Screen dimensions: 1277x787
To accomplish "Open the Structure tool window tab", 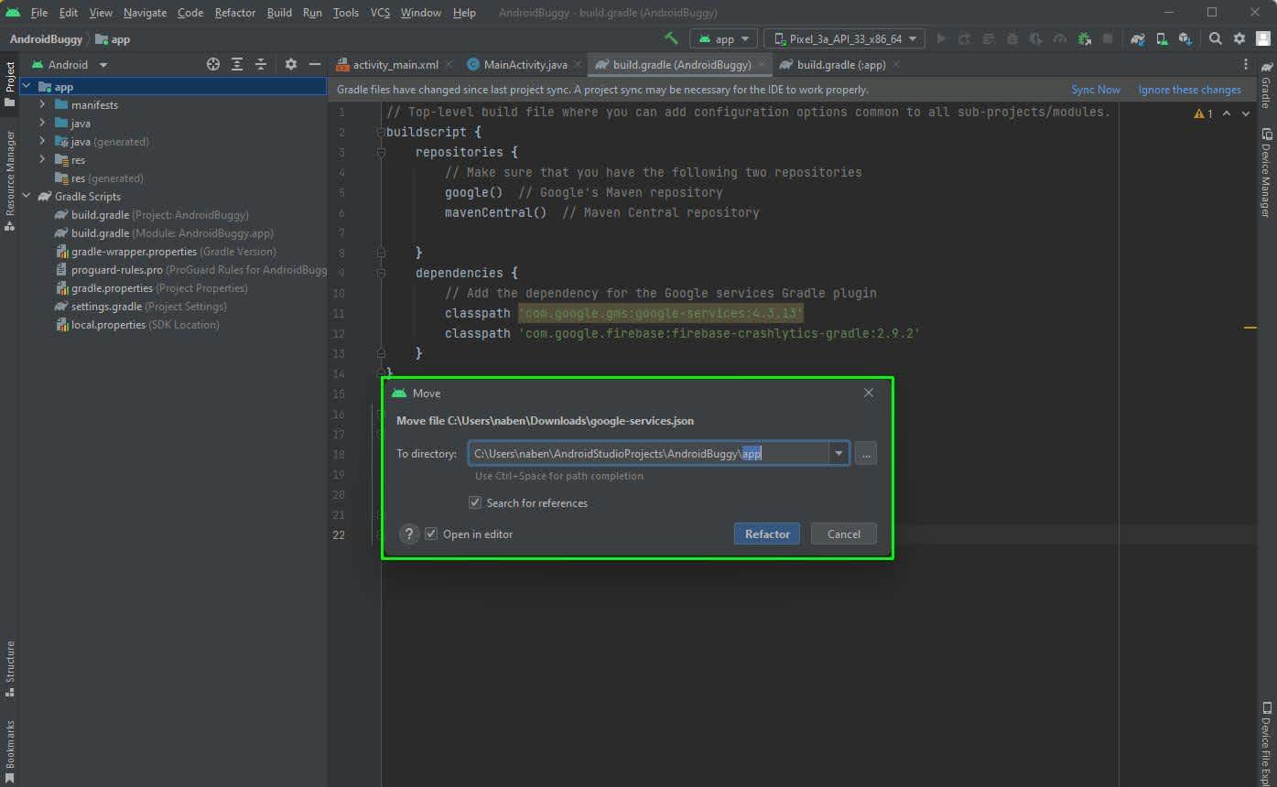I will coord(10,668).
